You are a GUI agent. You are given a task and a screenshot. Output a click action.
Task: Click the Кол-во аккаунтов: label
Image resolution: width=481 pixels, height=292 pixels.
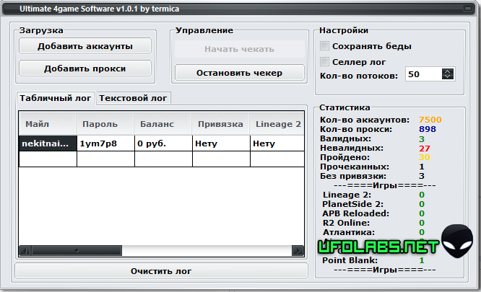pyautogui.click(x=365, y=120)
